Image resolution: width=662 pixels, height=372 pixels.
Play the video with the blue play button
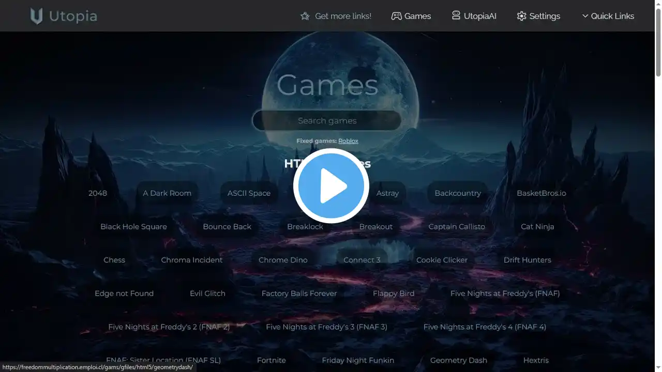[x=331, y=186]
